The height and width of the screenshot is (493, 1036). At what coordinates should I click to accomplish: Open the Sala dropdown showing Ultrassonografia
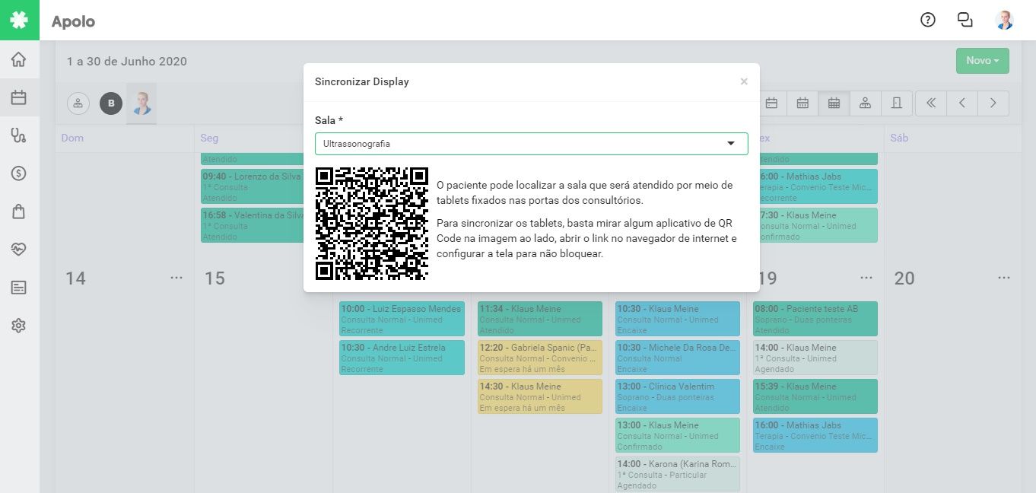pos(531,143)
